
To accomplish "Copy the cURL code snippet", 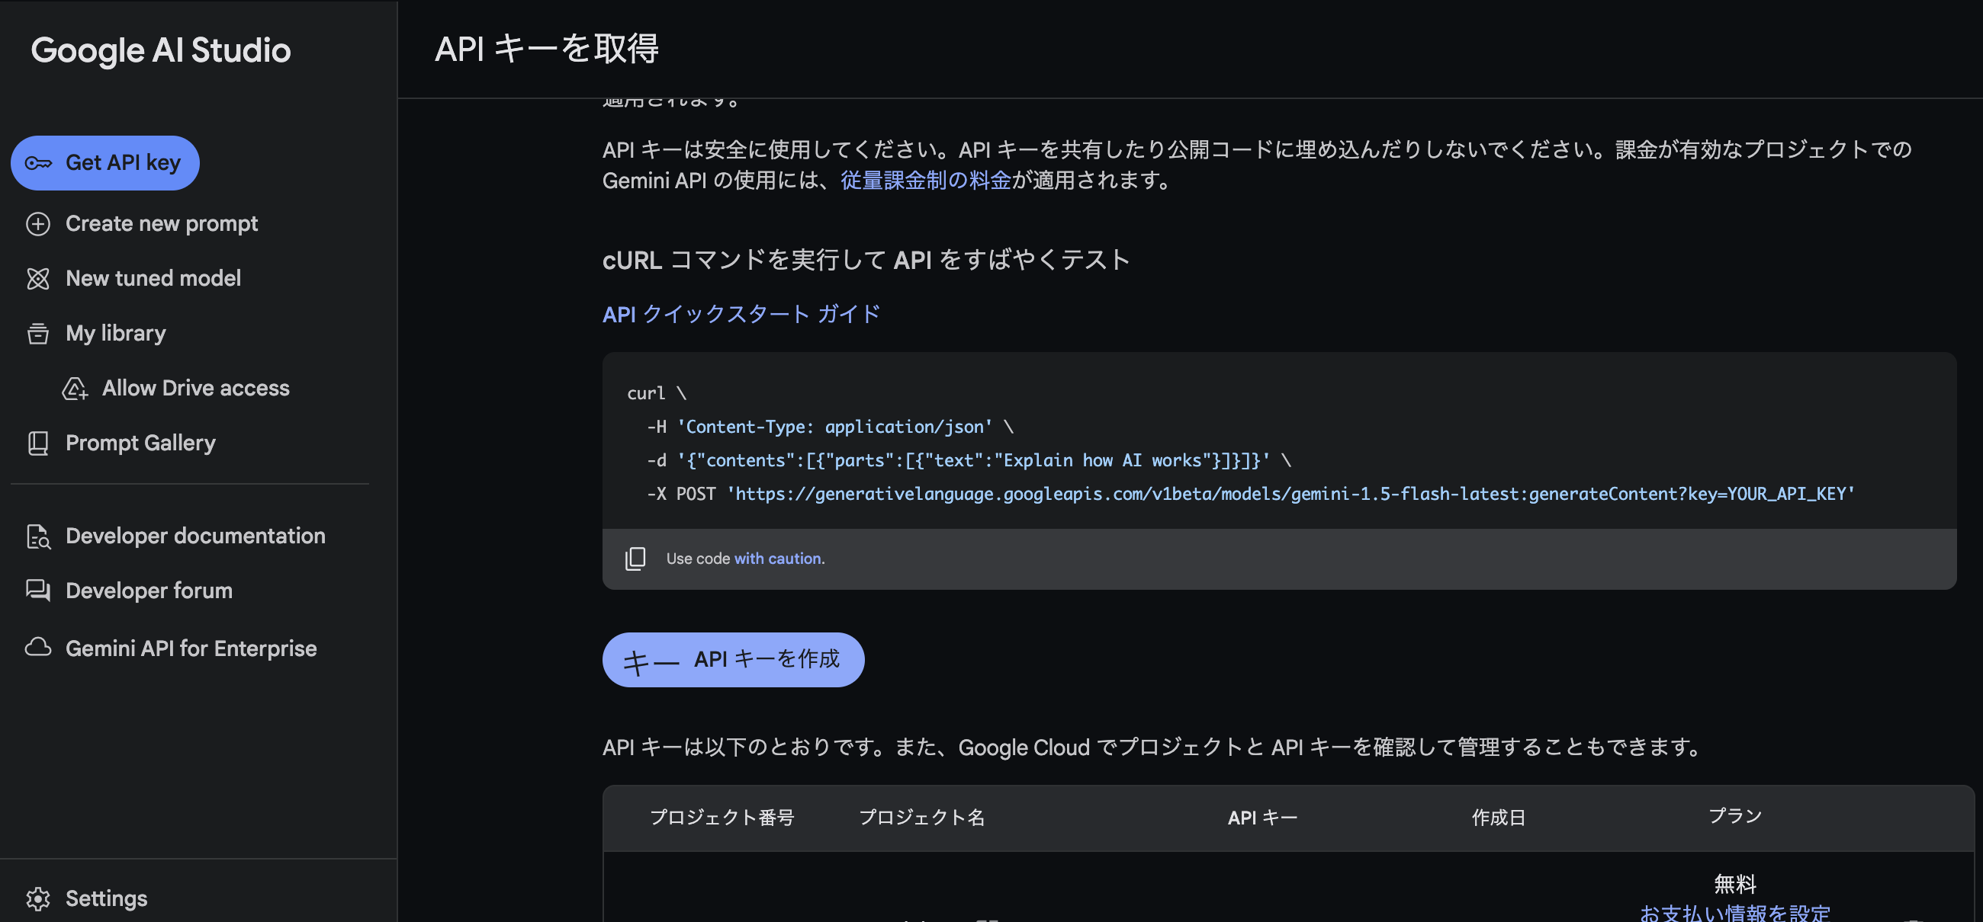I will (x=635, y=559).
